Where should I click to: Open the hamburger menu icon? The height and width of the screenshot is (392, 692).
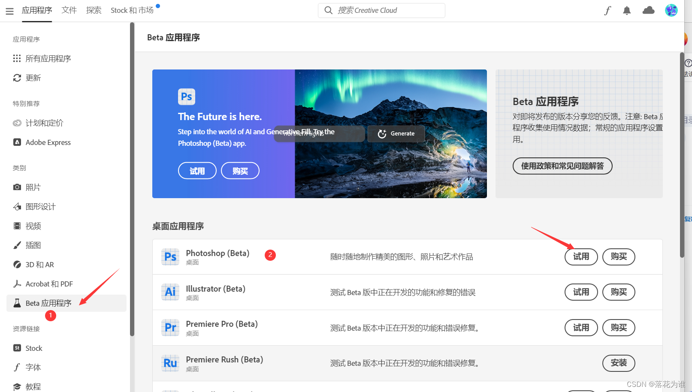pyautogui.click(x=9, y=11)
